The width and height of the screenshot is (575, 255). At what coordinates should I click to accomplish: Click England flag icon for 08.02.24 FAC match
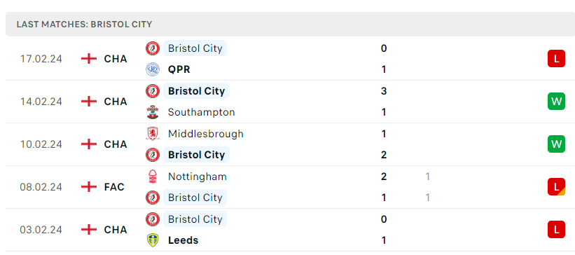89,187
